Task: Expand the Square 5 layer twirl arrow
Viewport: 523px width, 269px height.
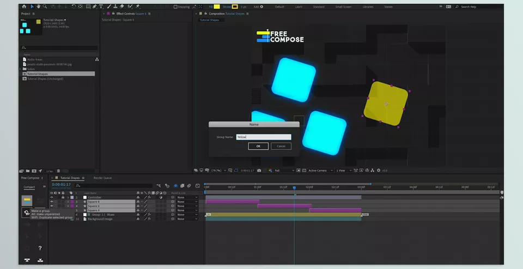Action: [x=68, y=206]
